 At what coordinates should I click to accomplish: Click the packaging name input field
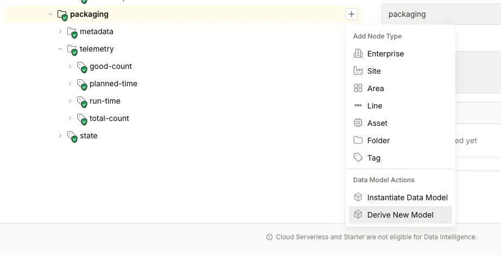tap(441, 14)
